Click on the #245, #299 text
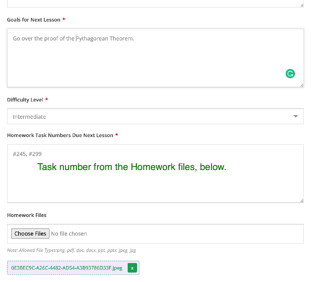The width and height of the screenshot is (311, 282). click(x=27, y=154)
